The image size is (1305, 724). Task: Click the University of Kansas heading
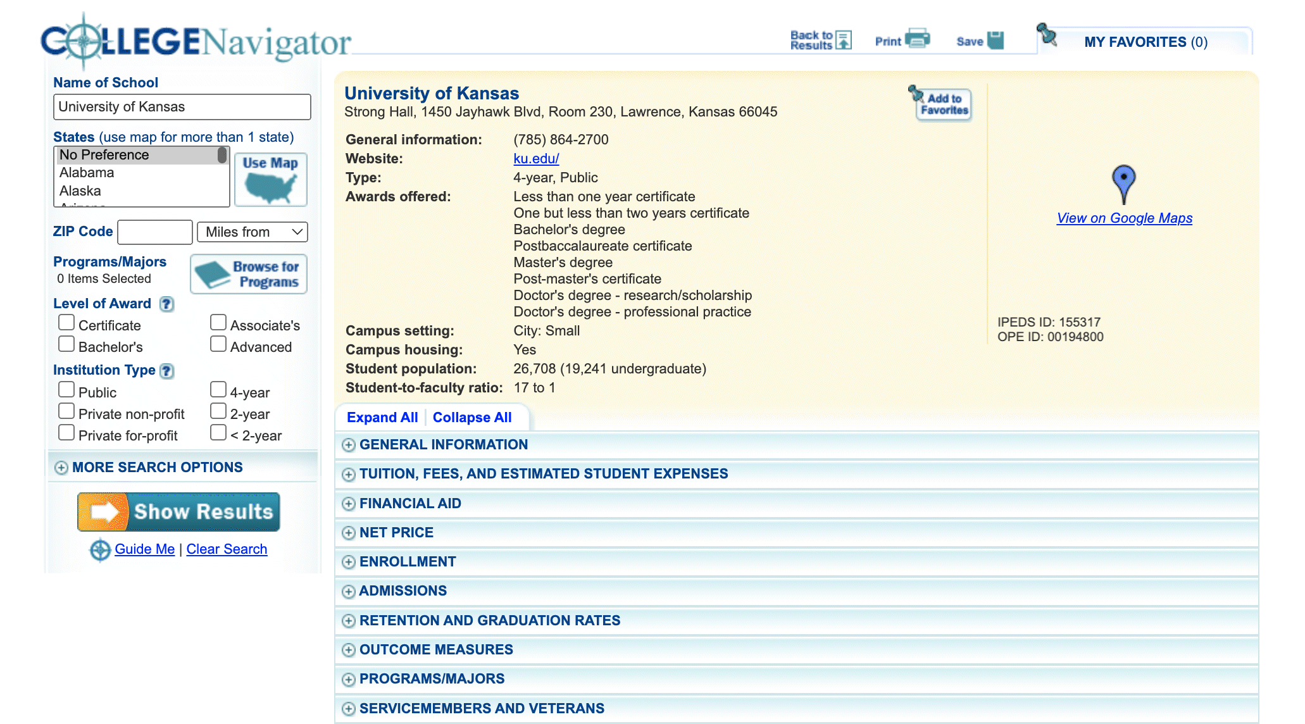[x=432, y=94]
